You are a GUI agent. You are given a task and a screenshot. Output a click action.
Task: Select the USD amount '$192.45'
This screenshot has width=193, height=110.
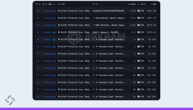point(152,32)
